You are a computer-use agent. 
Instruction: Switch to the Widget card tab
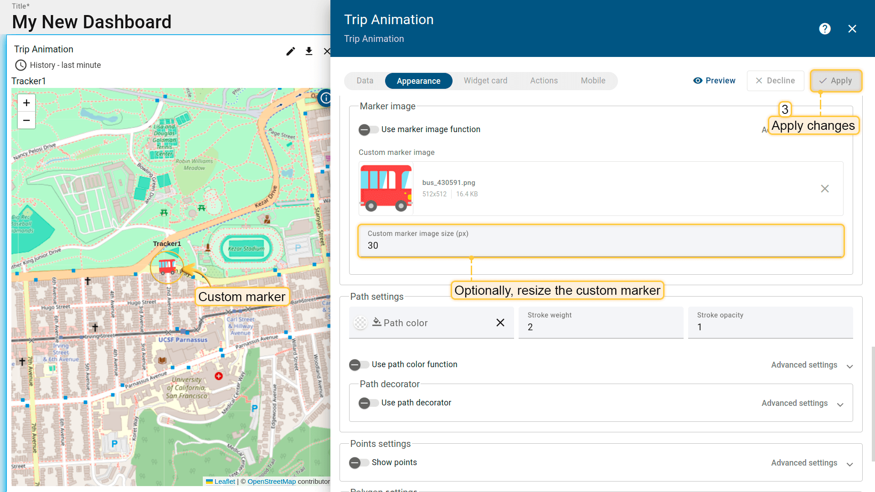[485, 81]
